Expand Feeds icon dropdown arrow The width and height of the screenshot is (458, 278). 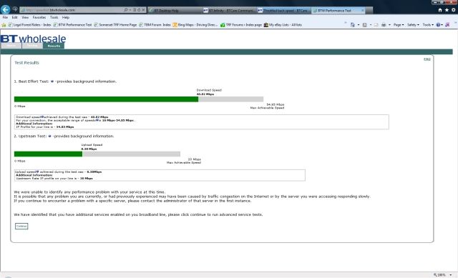(x=371, y=25)
